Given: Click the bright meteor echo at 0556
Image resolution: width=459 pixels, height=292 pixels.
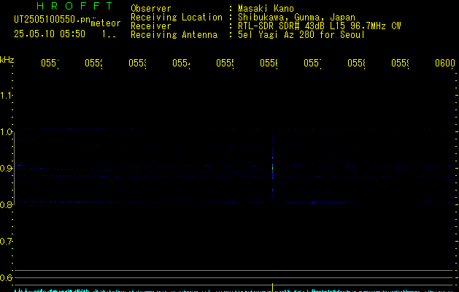Looking at the screenshot, I should [x=272, y=169].
